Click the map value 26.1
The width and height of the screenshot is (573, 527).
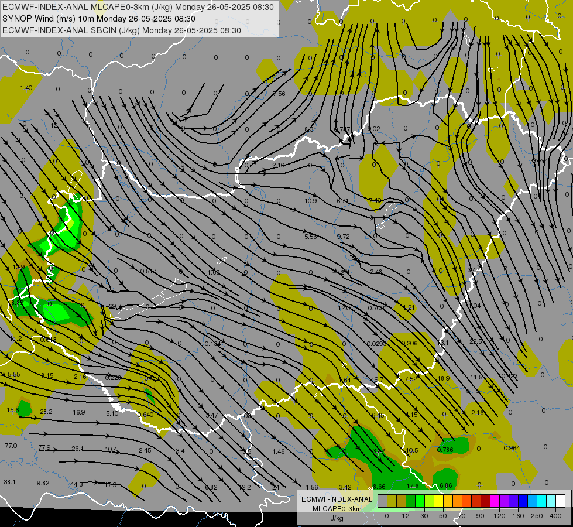click(x=77, y=449)
